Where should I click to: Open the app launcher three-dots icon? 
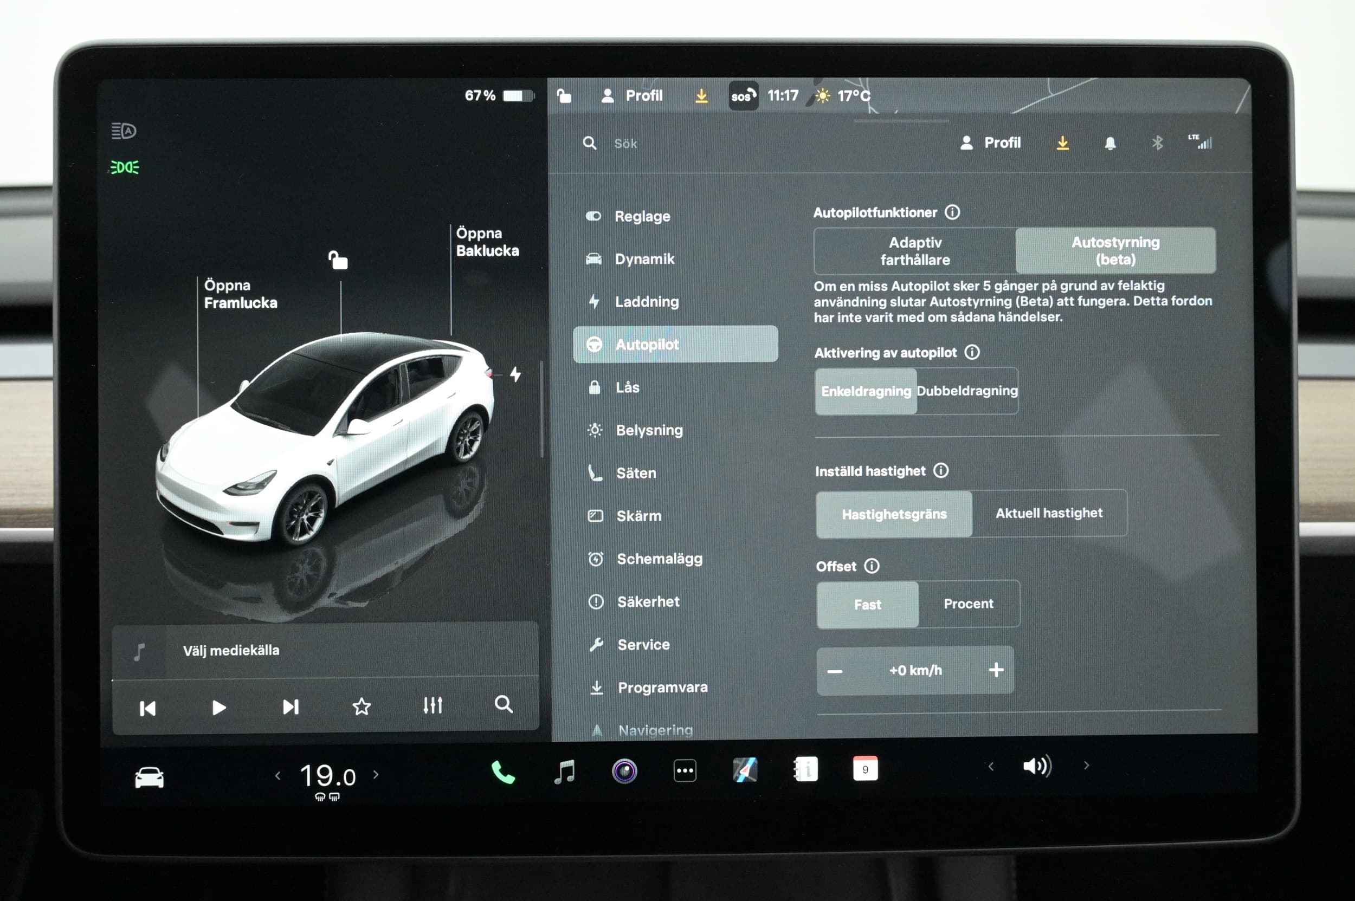pyautogui.click(x=685, y=770)
